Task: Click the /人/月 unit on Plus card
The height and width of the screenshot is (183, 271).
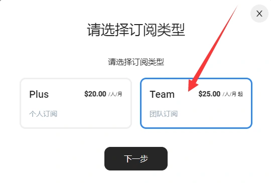Action: [x=115, y=94]
